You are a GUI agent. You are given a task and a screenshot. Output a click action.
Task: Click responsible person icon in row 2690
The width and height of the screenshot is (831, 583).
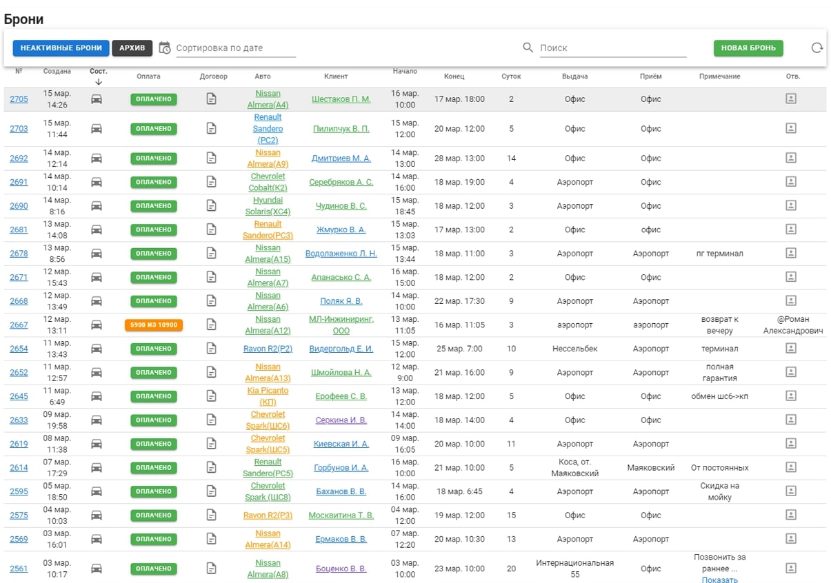tap(791, 205)
